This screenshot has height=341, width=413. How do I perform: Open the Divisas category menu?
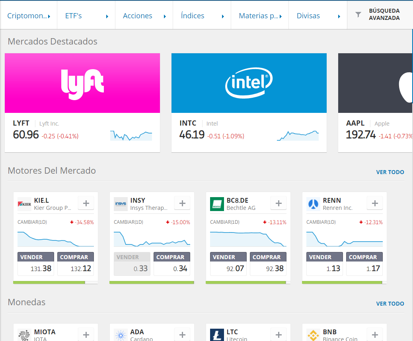point(318,16)
